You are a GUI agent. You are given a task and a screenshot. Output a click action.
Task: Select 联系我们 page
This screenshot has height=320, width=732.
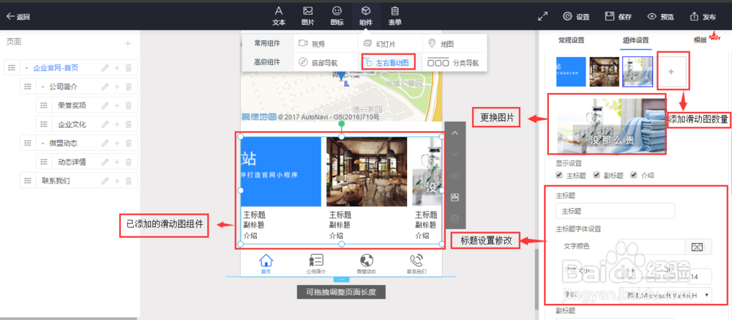[x=56, y=180]
